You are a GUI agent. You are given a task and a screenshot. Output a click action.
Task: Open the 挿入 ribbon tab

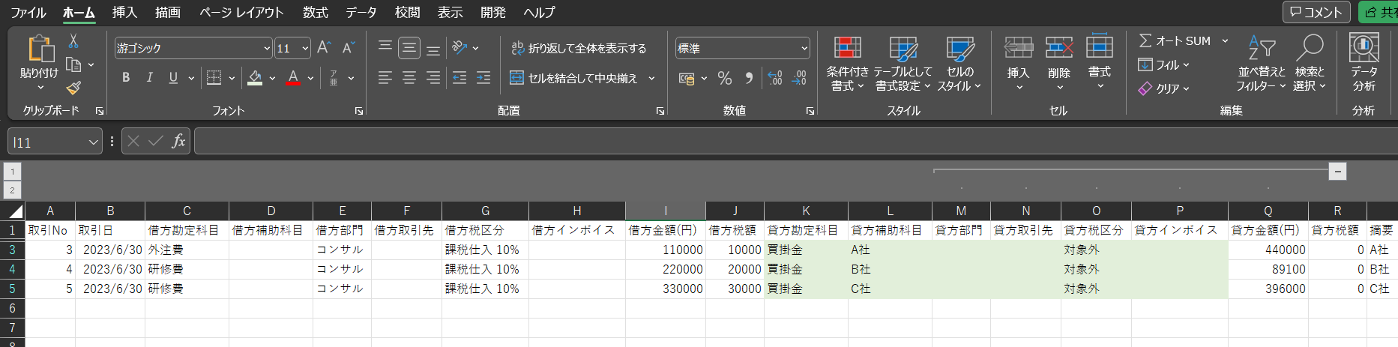click(124, 12)
